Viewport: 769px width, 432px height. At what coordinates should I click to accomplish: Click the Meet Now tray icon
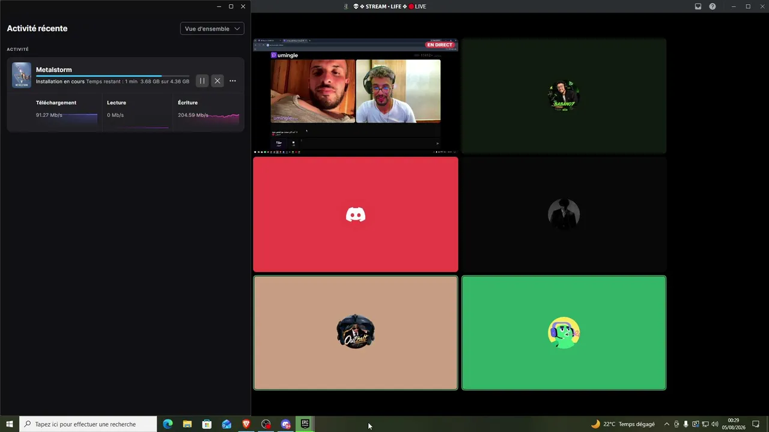tap(676, 424)
